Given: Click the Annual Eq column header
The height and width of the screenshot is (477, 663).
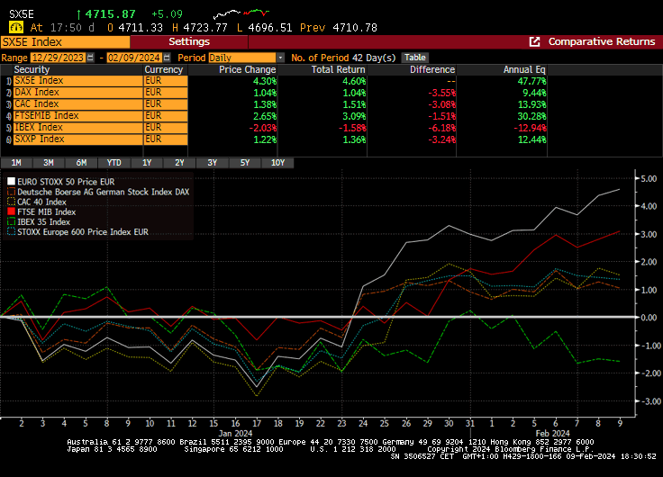Looking at the screenshot, I should 524,69.
